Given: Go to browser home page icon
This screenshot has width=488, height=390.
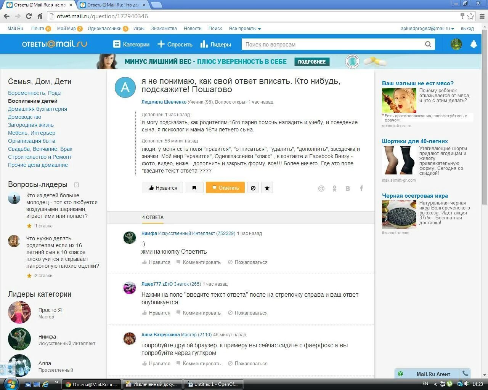Looking at the screenshot, I should tap(40, 16).
